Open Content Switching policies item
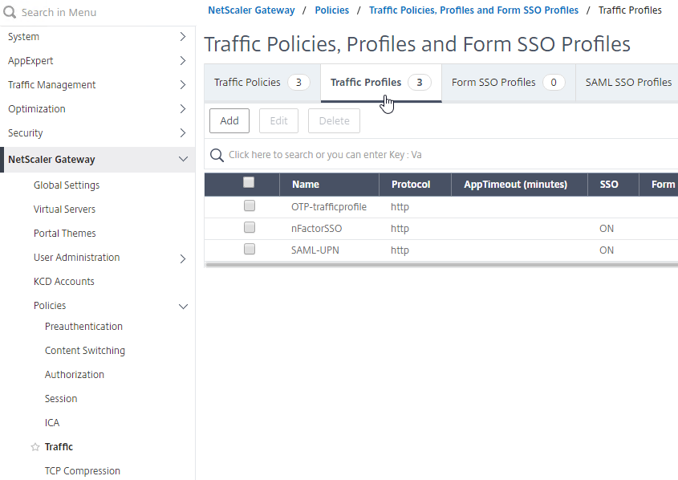Image resolution: width=678 pixels, height=480 pixels. [85, 351]
